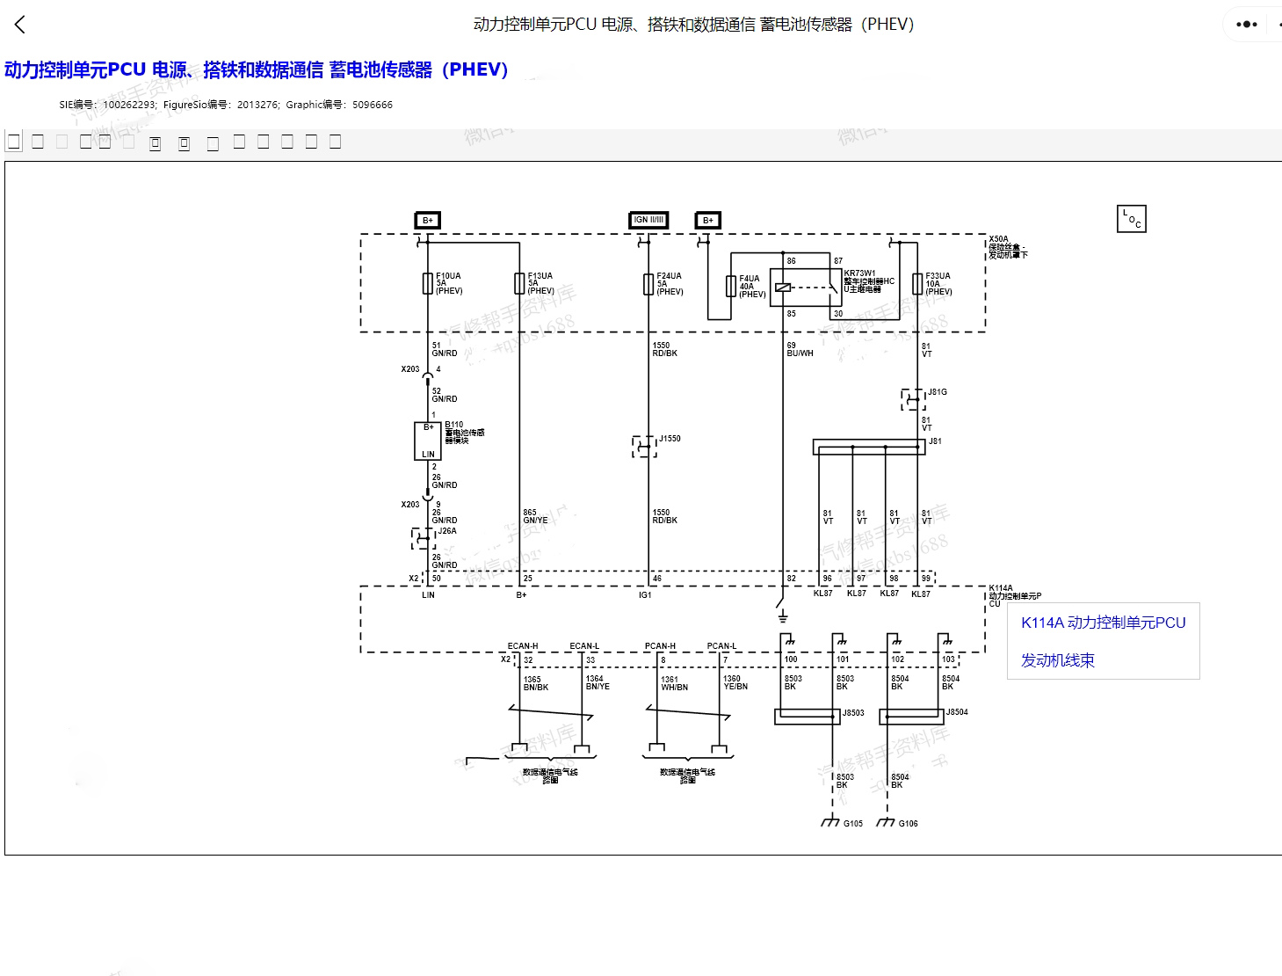Click the LOC component locator icon
This screenshot has height=976, width=1282.
[1131, 219]
